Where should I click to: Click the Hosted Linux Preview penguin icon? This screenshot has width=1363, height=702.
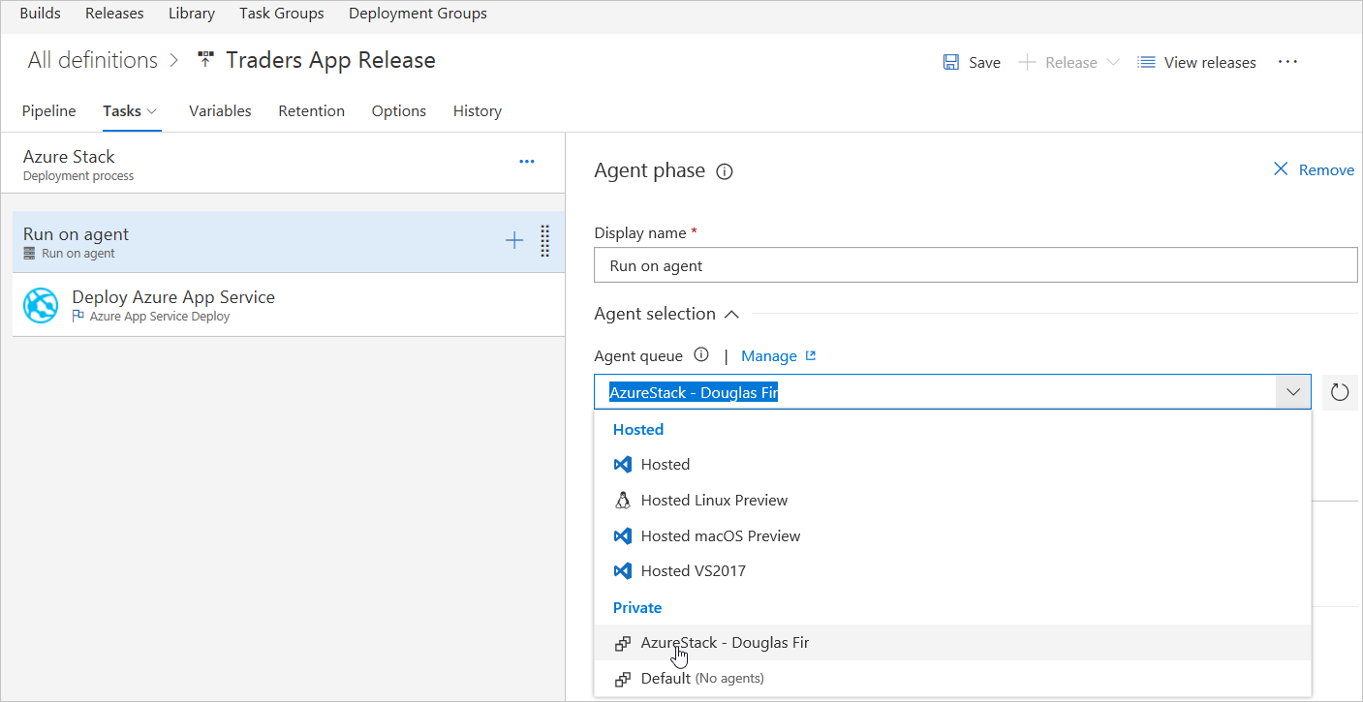(x=623, y=500)
